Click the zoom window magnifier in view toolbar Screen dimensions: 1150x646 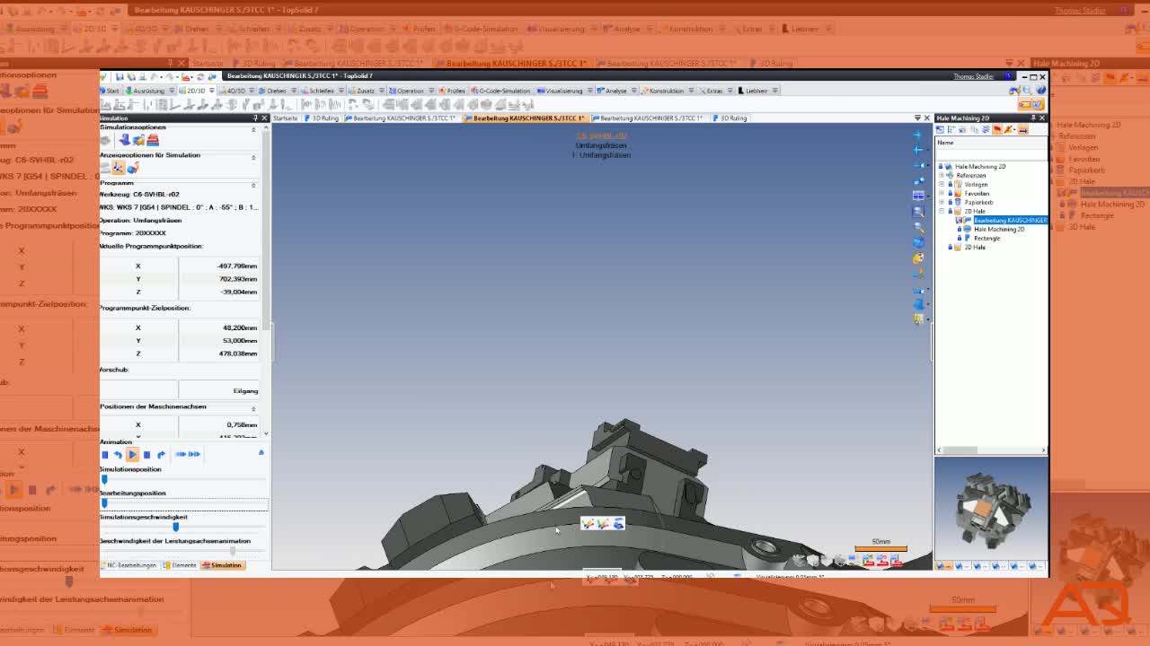click(x=918, y=213)
